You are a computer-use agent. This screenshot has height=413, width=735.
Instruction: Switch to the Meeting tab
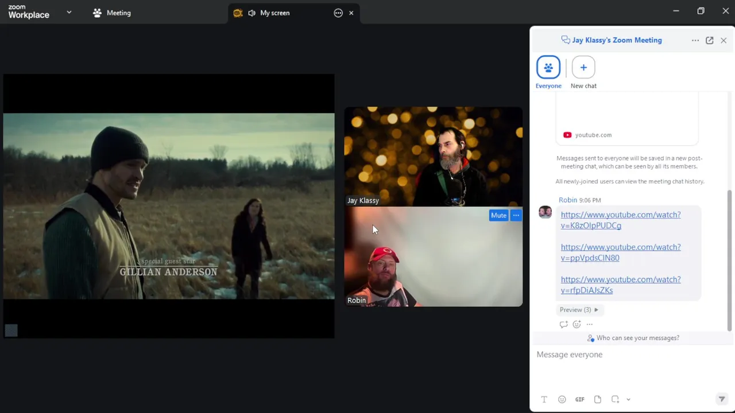(x=112, y=13)
